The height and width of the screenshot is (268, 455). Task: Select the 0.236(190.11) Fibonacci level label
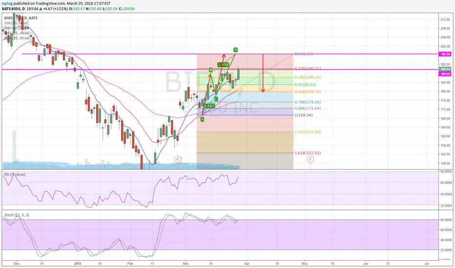click(x=308, y=68)
